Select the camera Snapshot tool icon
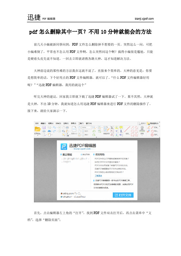 click(x=67, y=128)
